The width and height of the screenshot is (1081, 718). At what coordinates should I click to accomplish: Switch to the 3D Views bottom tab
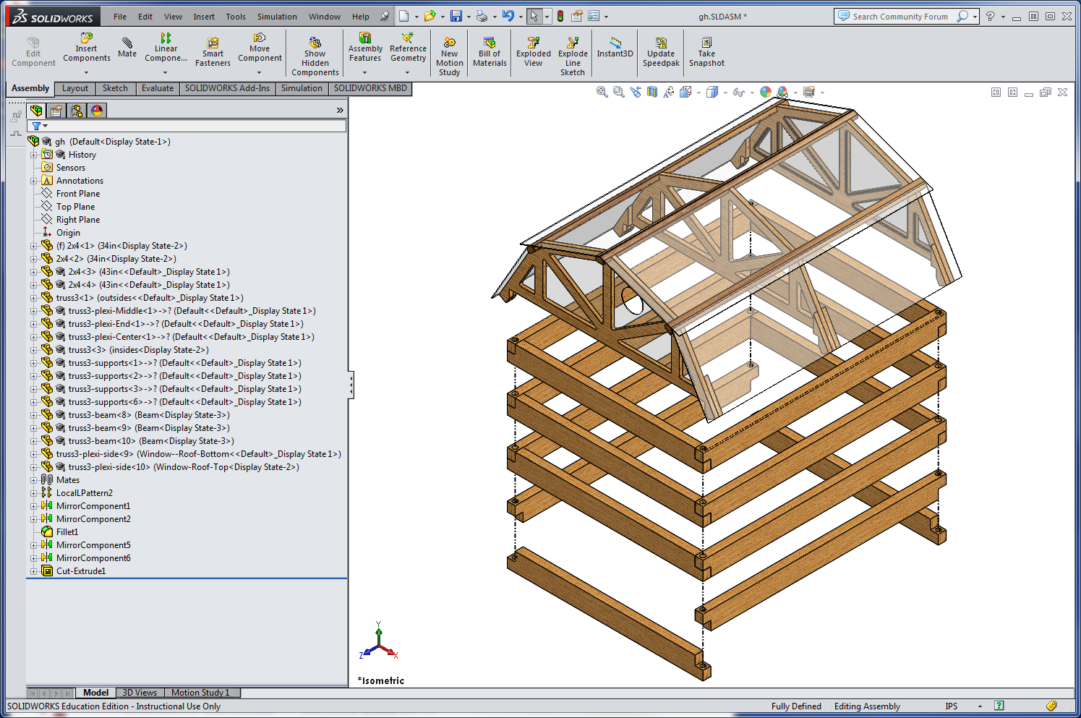pyautogui.click(x=140, y=693)
